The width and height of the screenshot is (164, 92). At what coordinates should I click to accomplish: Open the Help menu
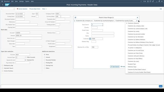(x=32, y=1)
